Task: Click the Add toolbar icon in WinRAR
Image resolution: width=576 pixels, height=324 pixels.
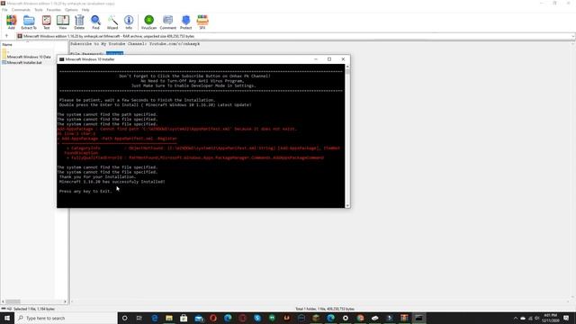Action: [x=12, y=22]
